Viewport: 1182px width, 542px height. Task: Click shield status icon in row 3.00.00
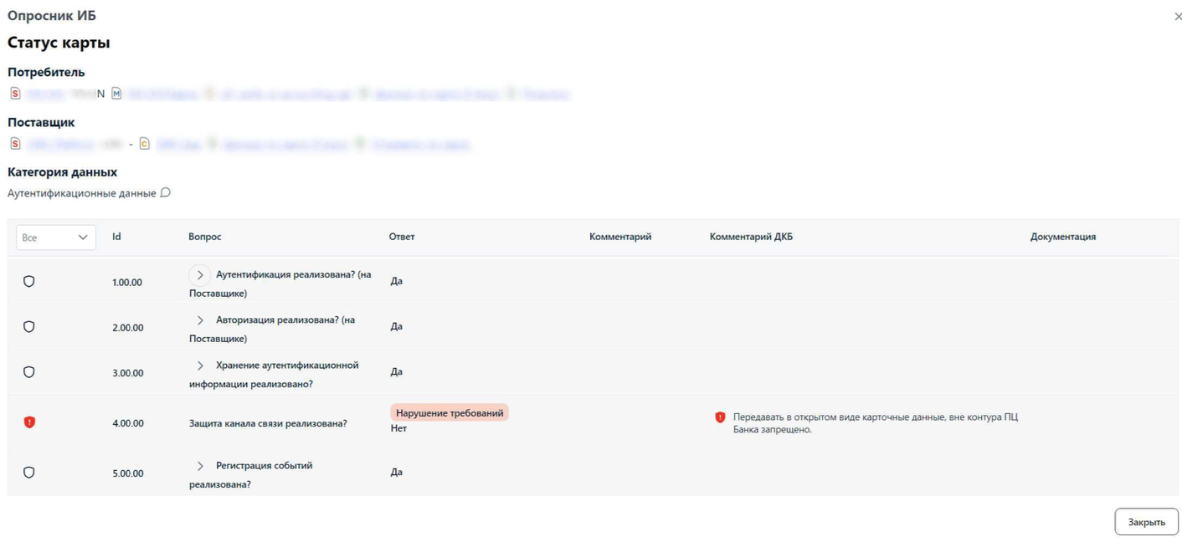coord(29,372)
